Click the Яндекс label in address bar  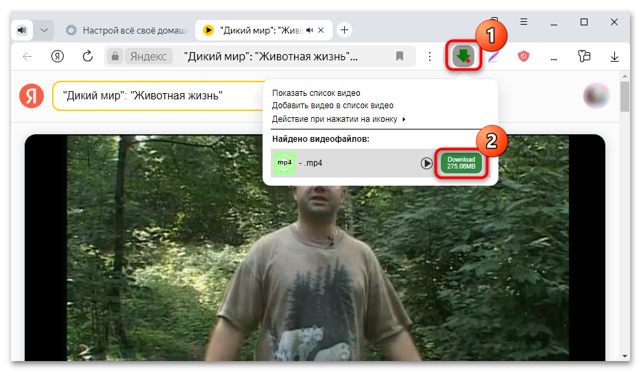[148, 56]
